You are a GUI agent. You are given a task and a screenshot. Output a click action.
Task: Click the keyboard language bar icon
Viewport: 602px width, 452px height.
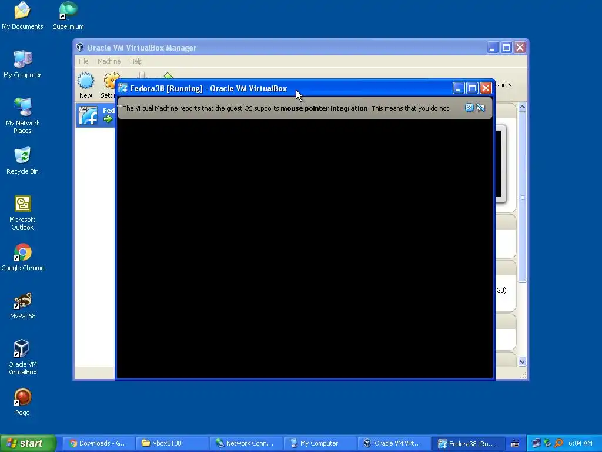click(515, 444)
